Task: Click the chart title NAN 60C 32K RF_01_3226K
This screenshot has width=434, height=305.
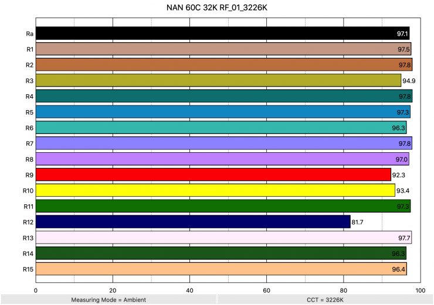Action: click(x=217, y=9)
